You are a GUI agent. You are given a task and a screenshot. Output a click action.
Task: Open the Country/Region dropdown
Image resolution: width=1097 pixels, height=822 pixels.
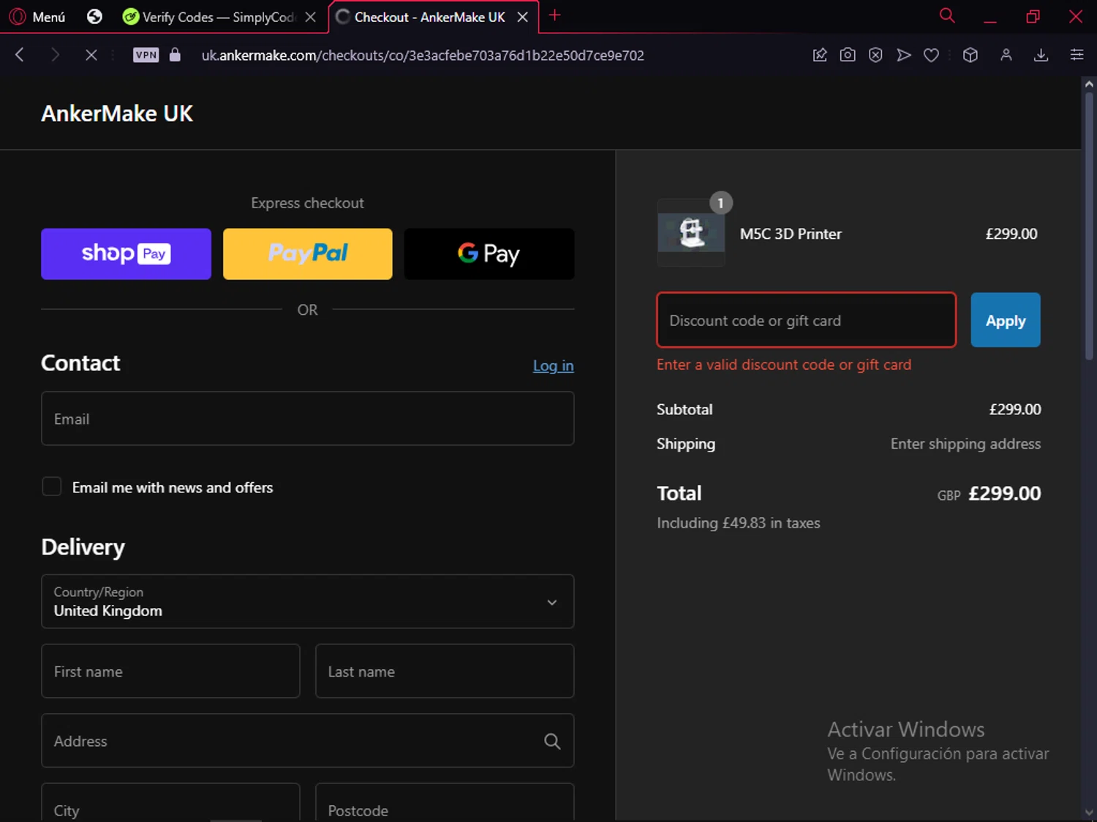point(308,601)
